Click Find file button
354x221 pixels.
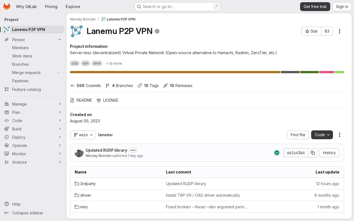(298, 135)
